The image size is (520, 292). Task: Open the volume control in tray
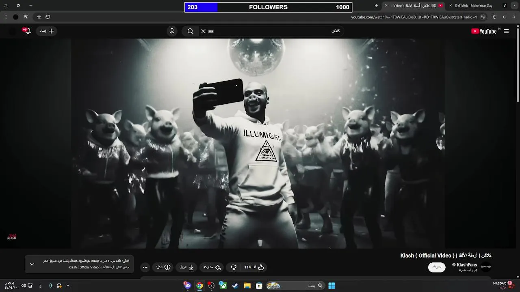pos(23,286)
